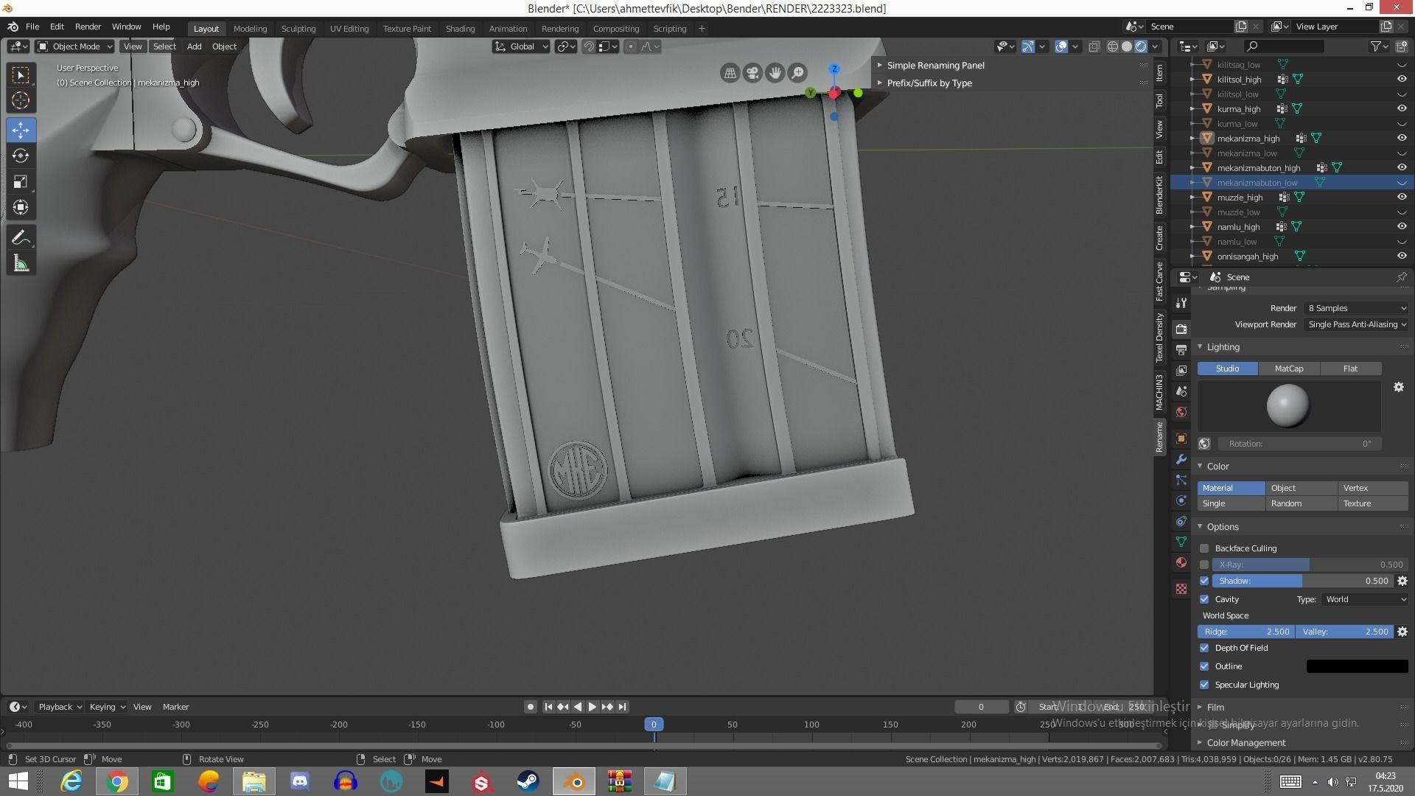This screenshot has width=1415, height=796.
Task: Adjust the Ridge cavity slider
Action: [1246, 632]
